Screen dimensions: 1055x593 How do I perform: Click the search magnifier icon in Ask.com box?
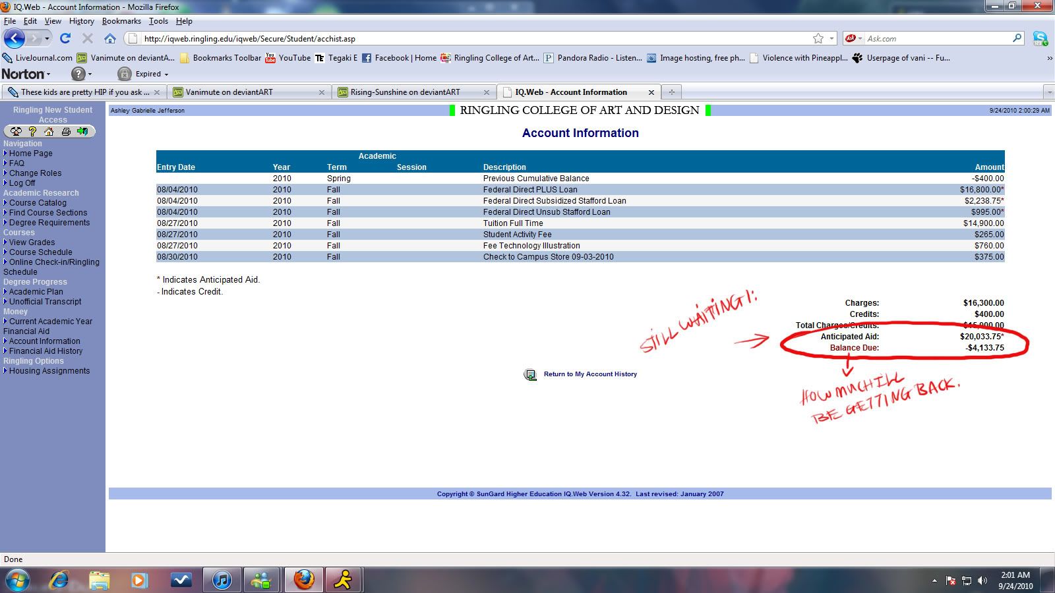[x=1017, y=38]
